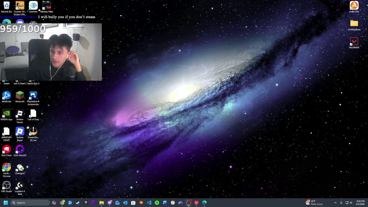
Task: Open Microsoft Edge from the taskbar
Action: [x=204, y=203]
